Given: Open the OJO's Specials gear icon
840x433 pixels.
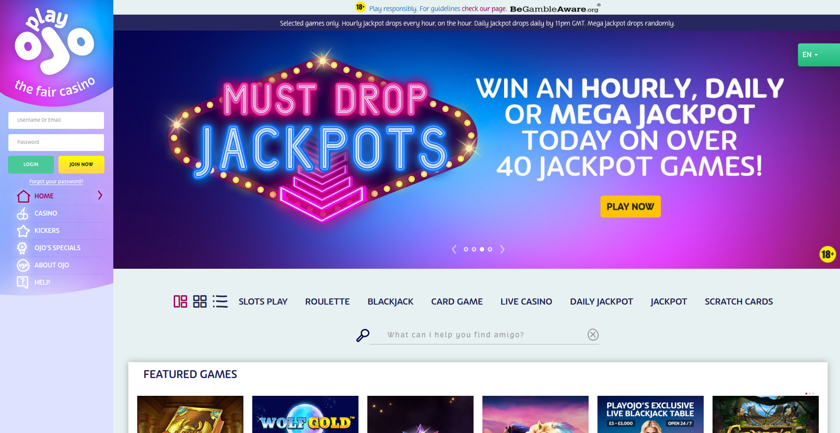Looking at the screenshot, I should click(22, 247).
